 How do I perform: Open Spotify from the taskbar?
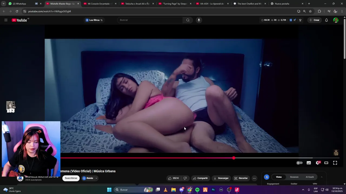coord(197,190)
